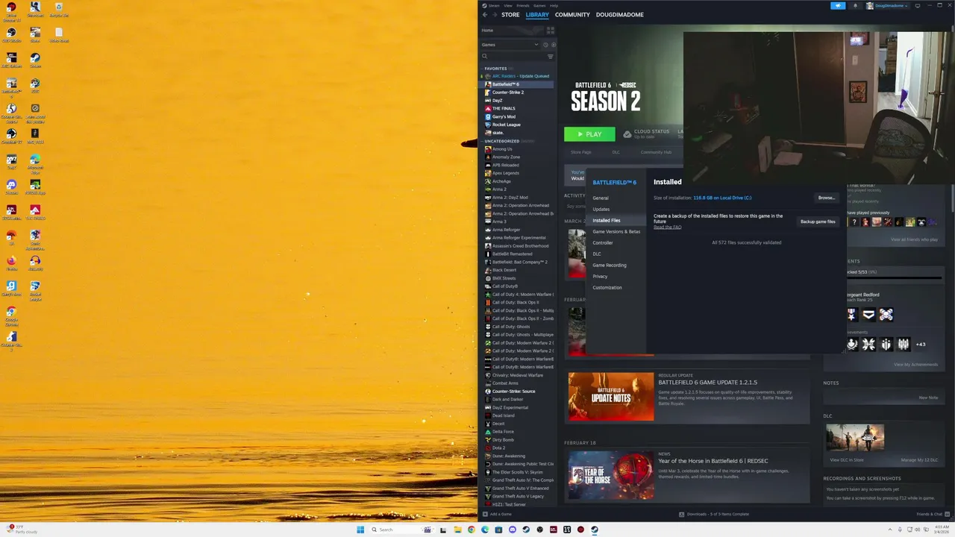Image resolution: width=955 pixels, height=537 pixels.
Task: Click the Backup game files button
Action: (x=818, y=222)
